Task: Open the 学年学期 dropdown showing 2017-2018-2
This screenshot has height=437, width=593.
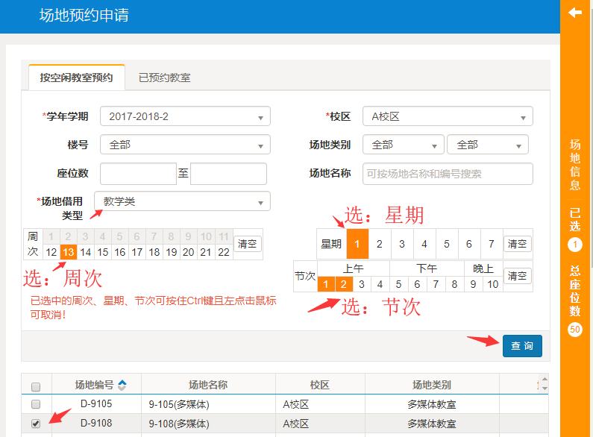Action: click(x=185, y=117)
